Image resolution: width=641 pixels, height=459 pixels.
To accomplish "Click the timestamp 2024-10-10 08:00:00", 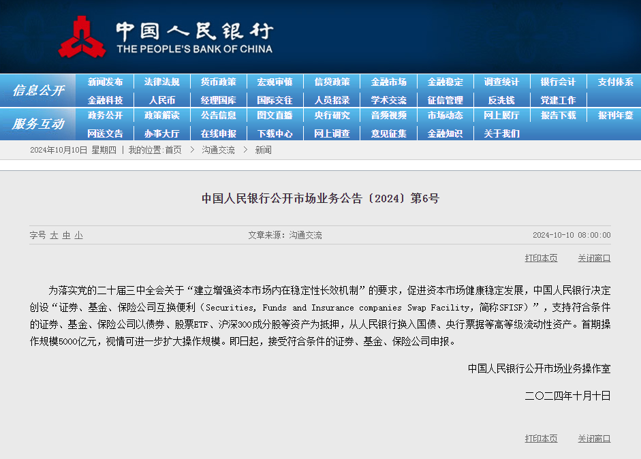I will click(x=572, y=235).
